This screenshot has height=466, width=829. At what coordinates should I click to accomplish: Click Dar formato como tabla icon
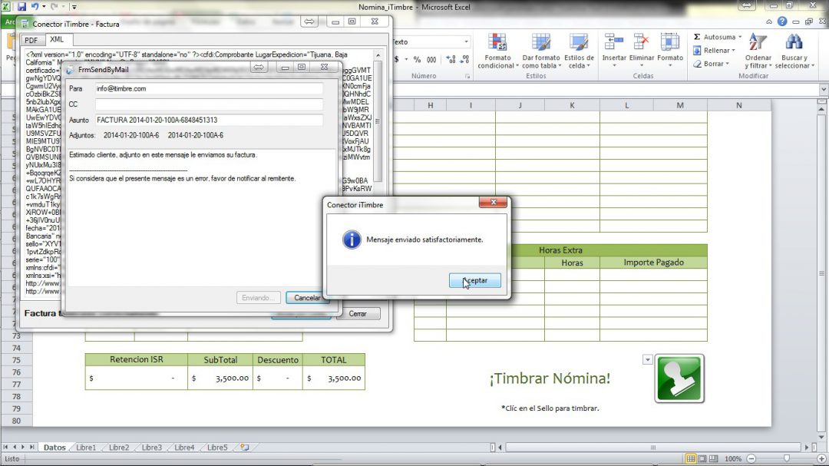pos(540,51)
